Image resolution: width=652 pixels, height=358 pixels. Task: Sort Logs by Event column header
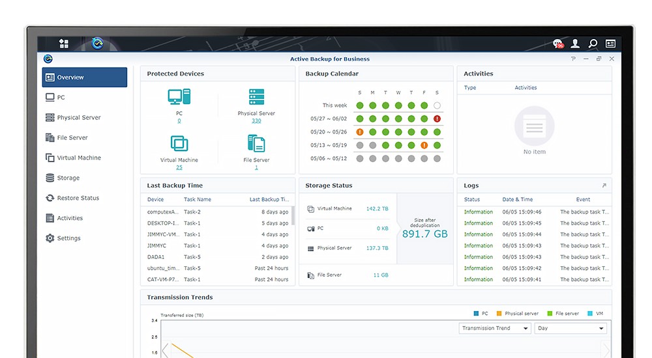click(583, 199)
